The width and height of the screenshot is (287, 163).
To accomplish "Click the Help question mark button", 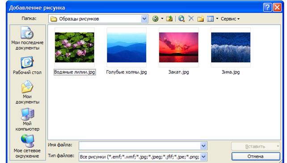I will pos(267,8).
